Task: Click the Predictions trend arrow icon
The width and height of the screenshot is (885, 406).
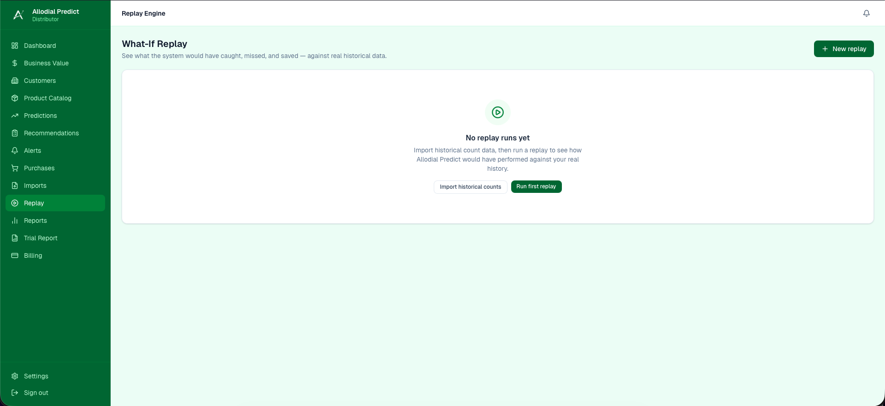Action: [x=15, y=116]
